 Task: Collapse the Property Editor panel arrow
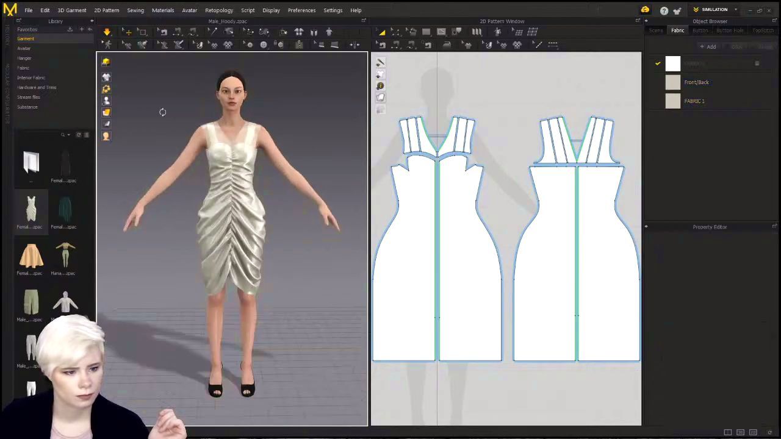tap(646, 227)
